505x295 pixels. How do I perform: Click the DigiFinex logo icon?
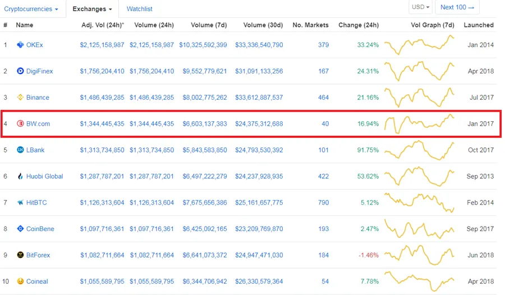pyautogui.click(x=20, y=71)
